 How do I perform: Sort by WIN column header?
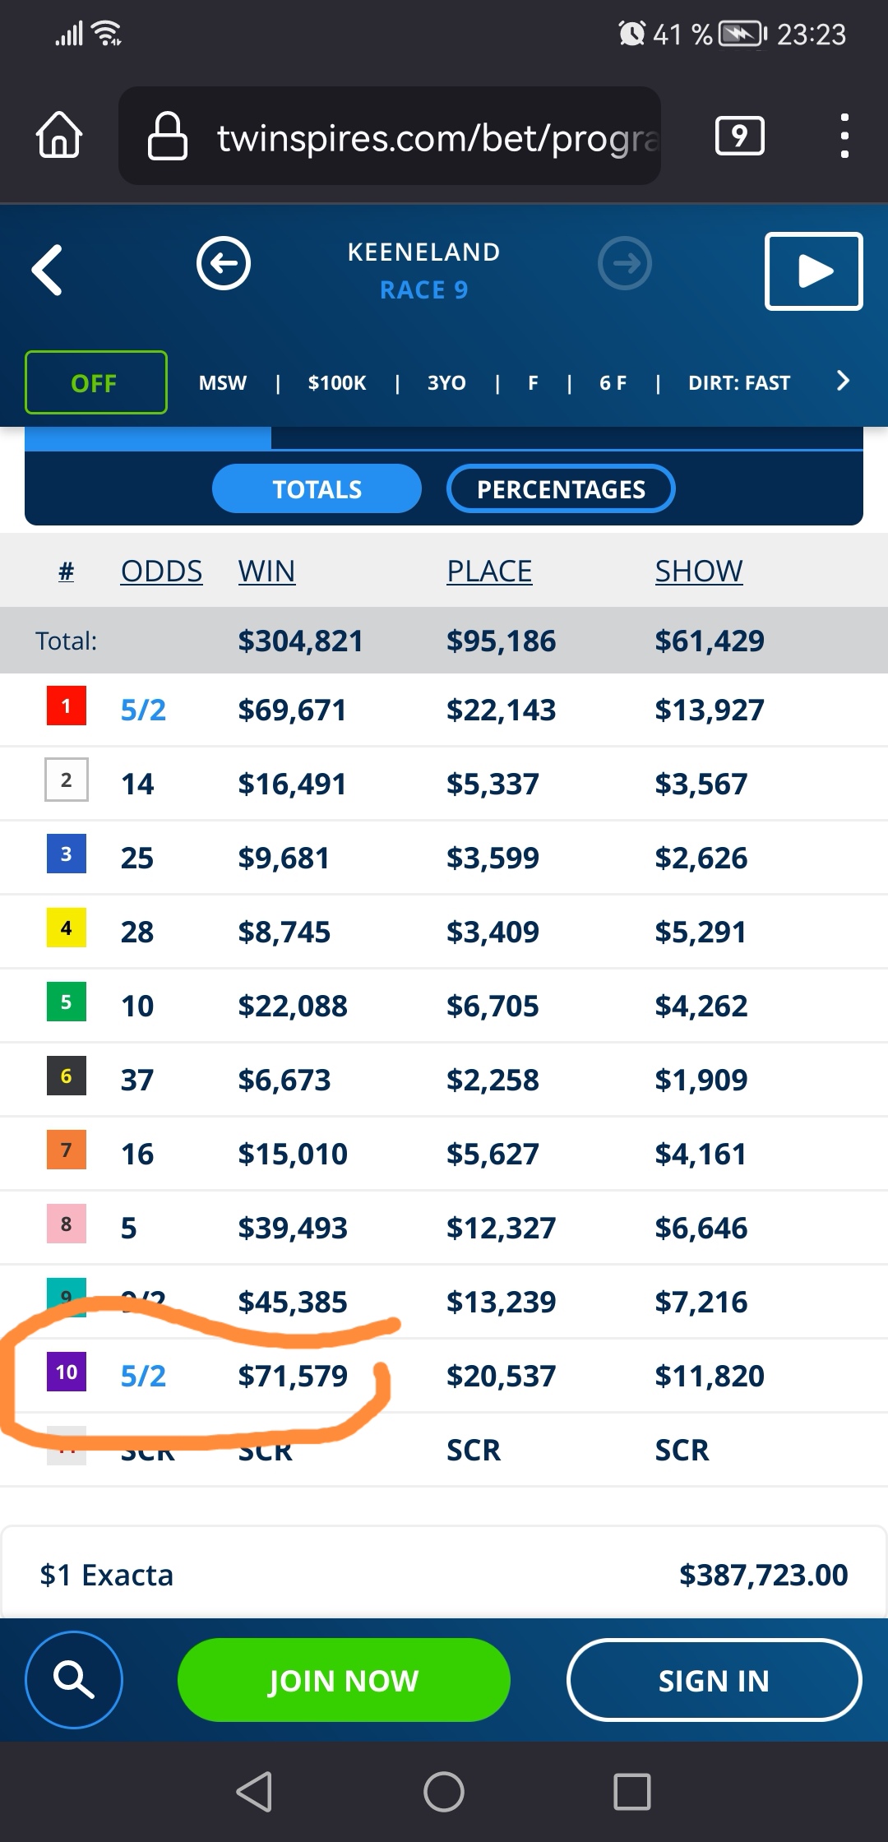click(266, 571)
